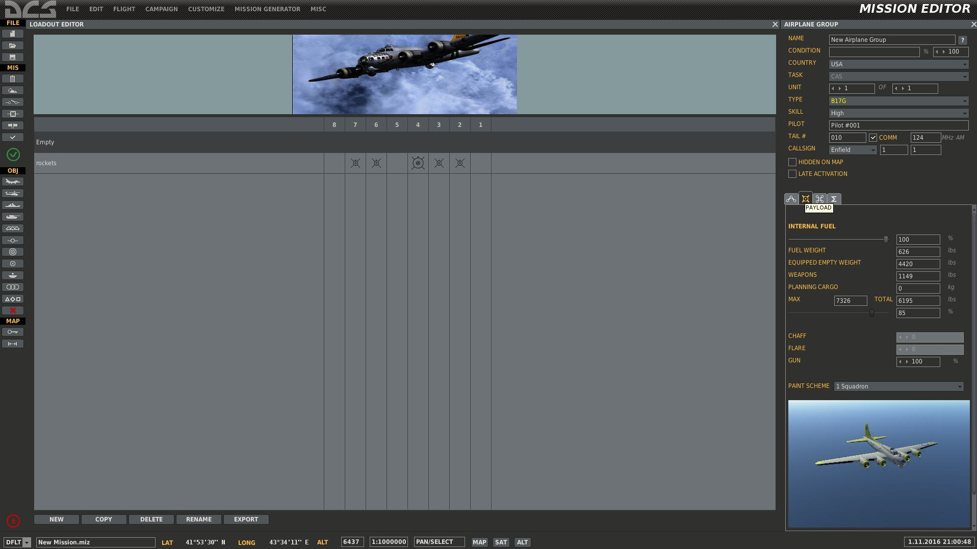The height and width of the screenshot is (549, 977).
Task: Open weather settings cloud icon
Action: 13,90
